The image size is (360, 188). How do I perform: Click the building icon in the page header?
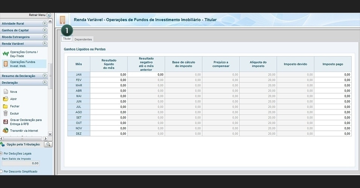63,20
